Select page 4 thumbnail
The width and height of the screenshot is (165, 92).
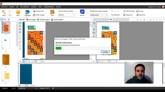tap(6, 76)
